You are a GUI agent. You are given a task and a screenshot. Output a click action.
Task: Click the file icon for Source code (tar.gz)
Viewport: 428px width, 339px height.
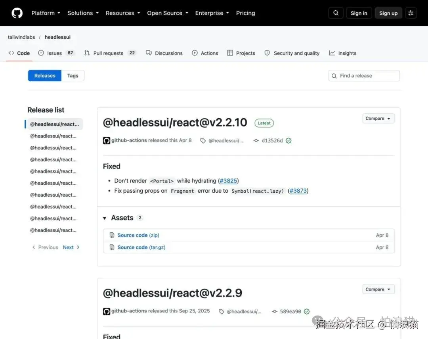[112, 247]
